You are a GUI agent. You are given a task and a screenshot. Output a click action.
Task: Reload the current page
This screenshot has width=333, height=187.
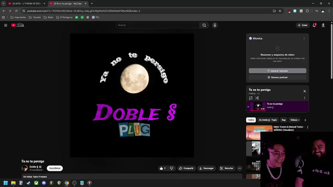point(16,11)
